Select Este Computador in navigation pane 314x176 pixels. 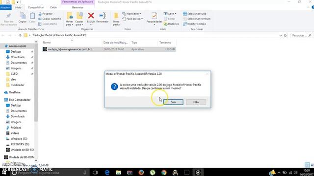19,100
